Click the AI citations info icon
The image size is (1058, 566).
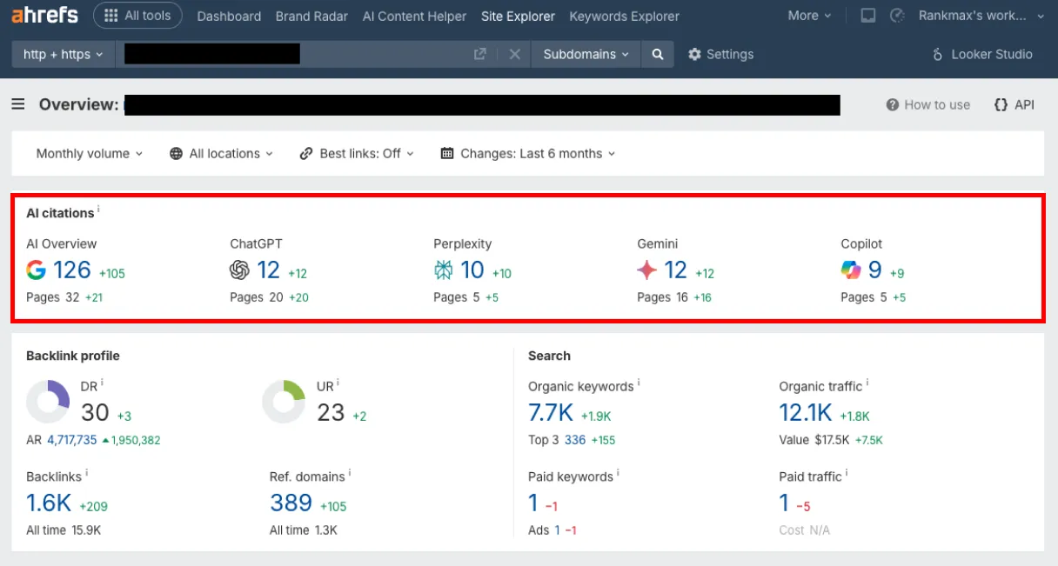click(98, 210)
